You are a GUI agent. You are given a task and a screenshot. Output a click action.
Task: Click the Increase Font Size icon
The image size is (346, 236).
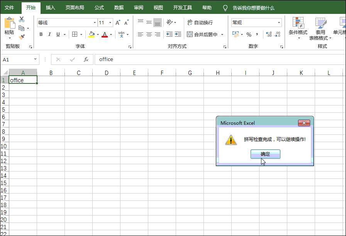coord(117,22)
